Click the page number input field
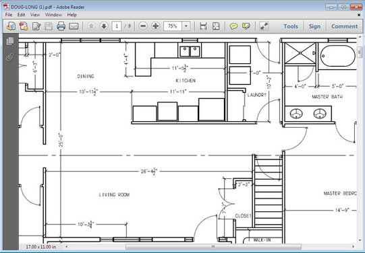Screen dimensions: 365x253 (117, 26)
